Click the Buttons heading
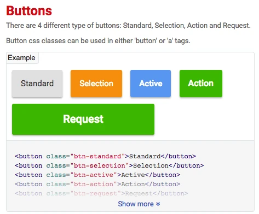The width and height of the screenshot is (259, 214). pos(29,11)
